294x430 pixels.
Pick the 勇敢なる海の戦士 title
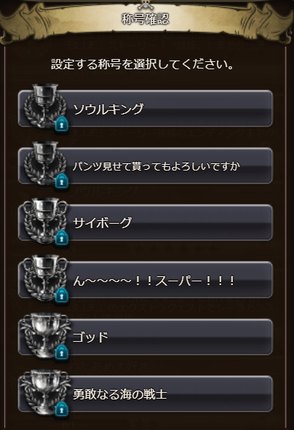(x=146, y=394)
